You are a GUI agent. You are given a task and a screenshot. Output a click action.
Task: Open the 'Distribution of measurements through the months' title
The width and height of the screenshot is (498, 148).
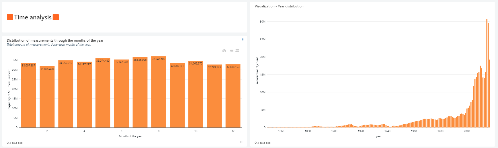[55, 40]
